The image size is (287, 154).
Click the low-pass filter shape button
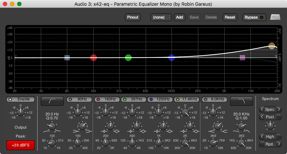(x=241, y=101)
